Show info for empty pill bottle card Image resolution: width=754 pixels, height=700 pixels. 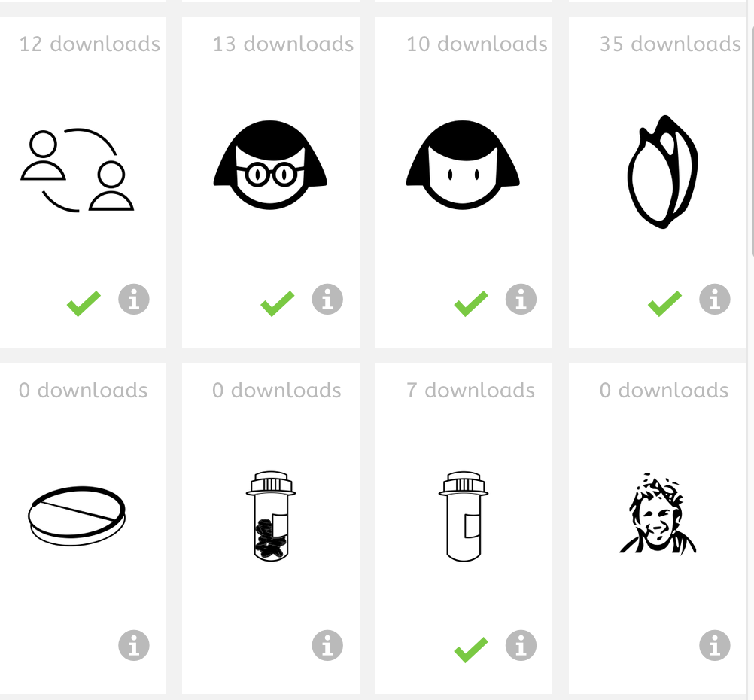(521, 645)
